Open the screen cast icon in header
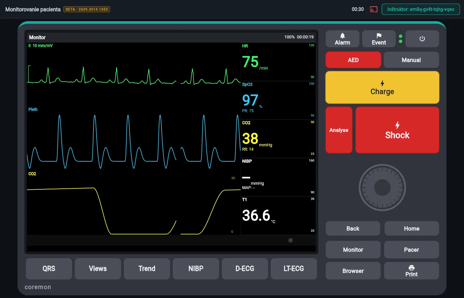The height and width of the screenshot is (298, 464). [374, 9]
